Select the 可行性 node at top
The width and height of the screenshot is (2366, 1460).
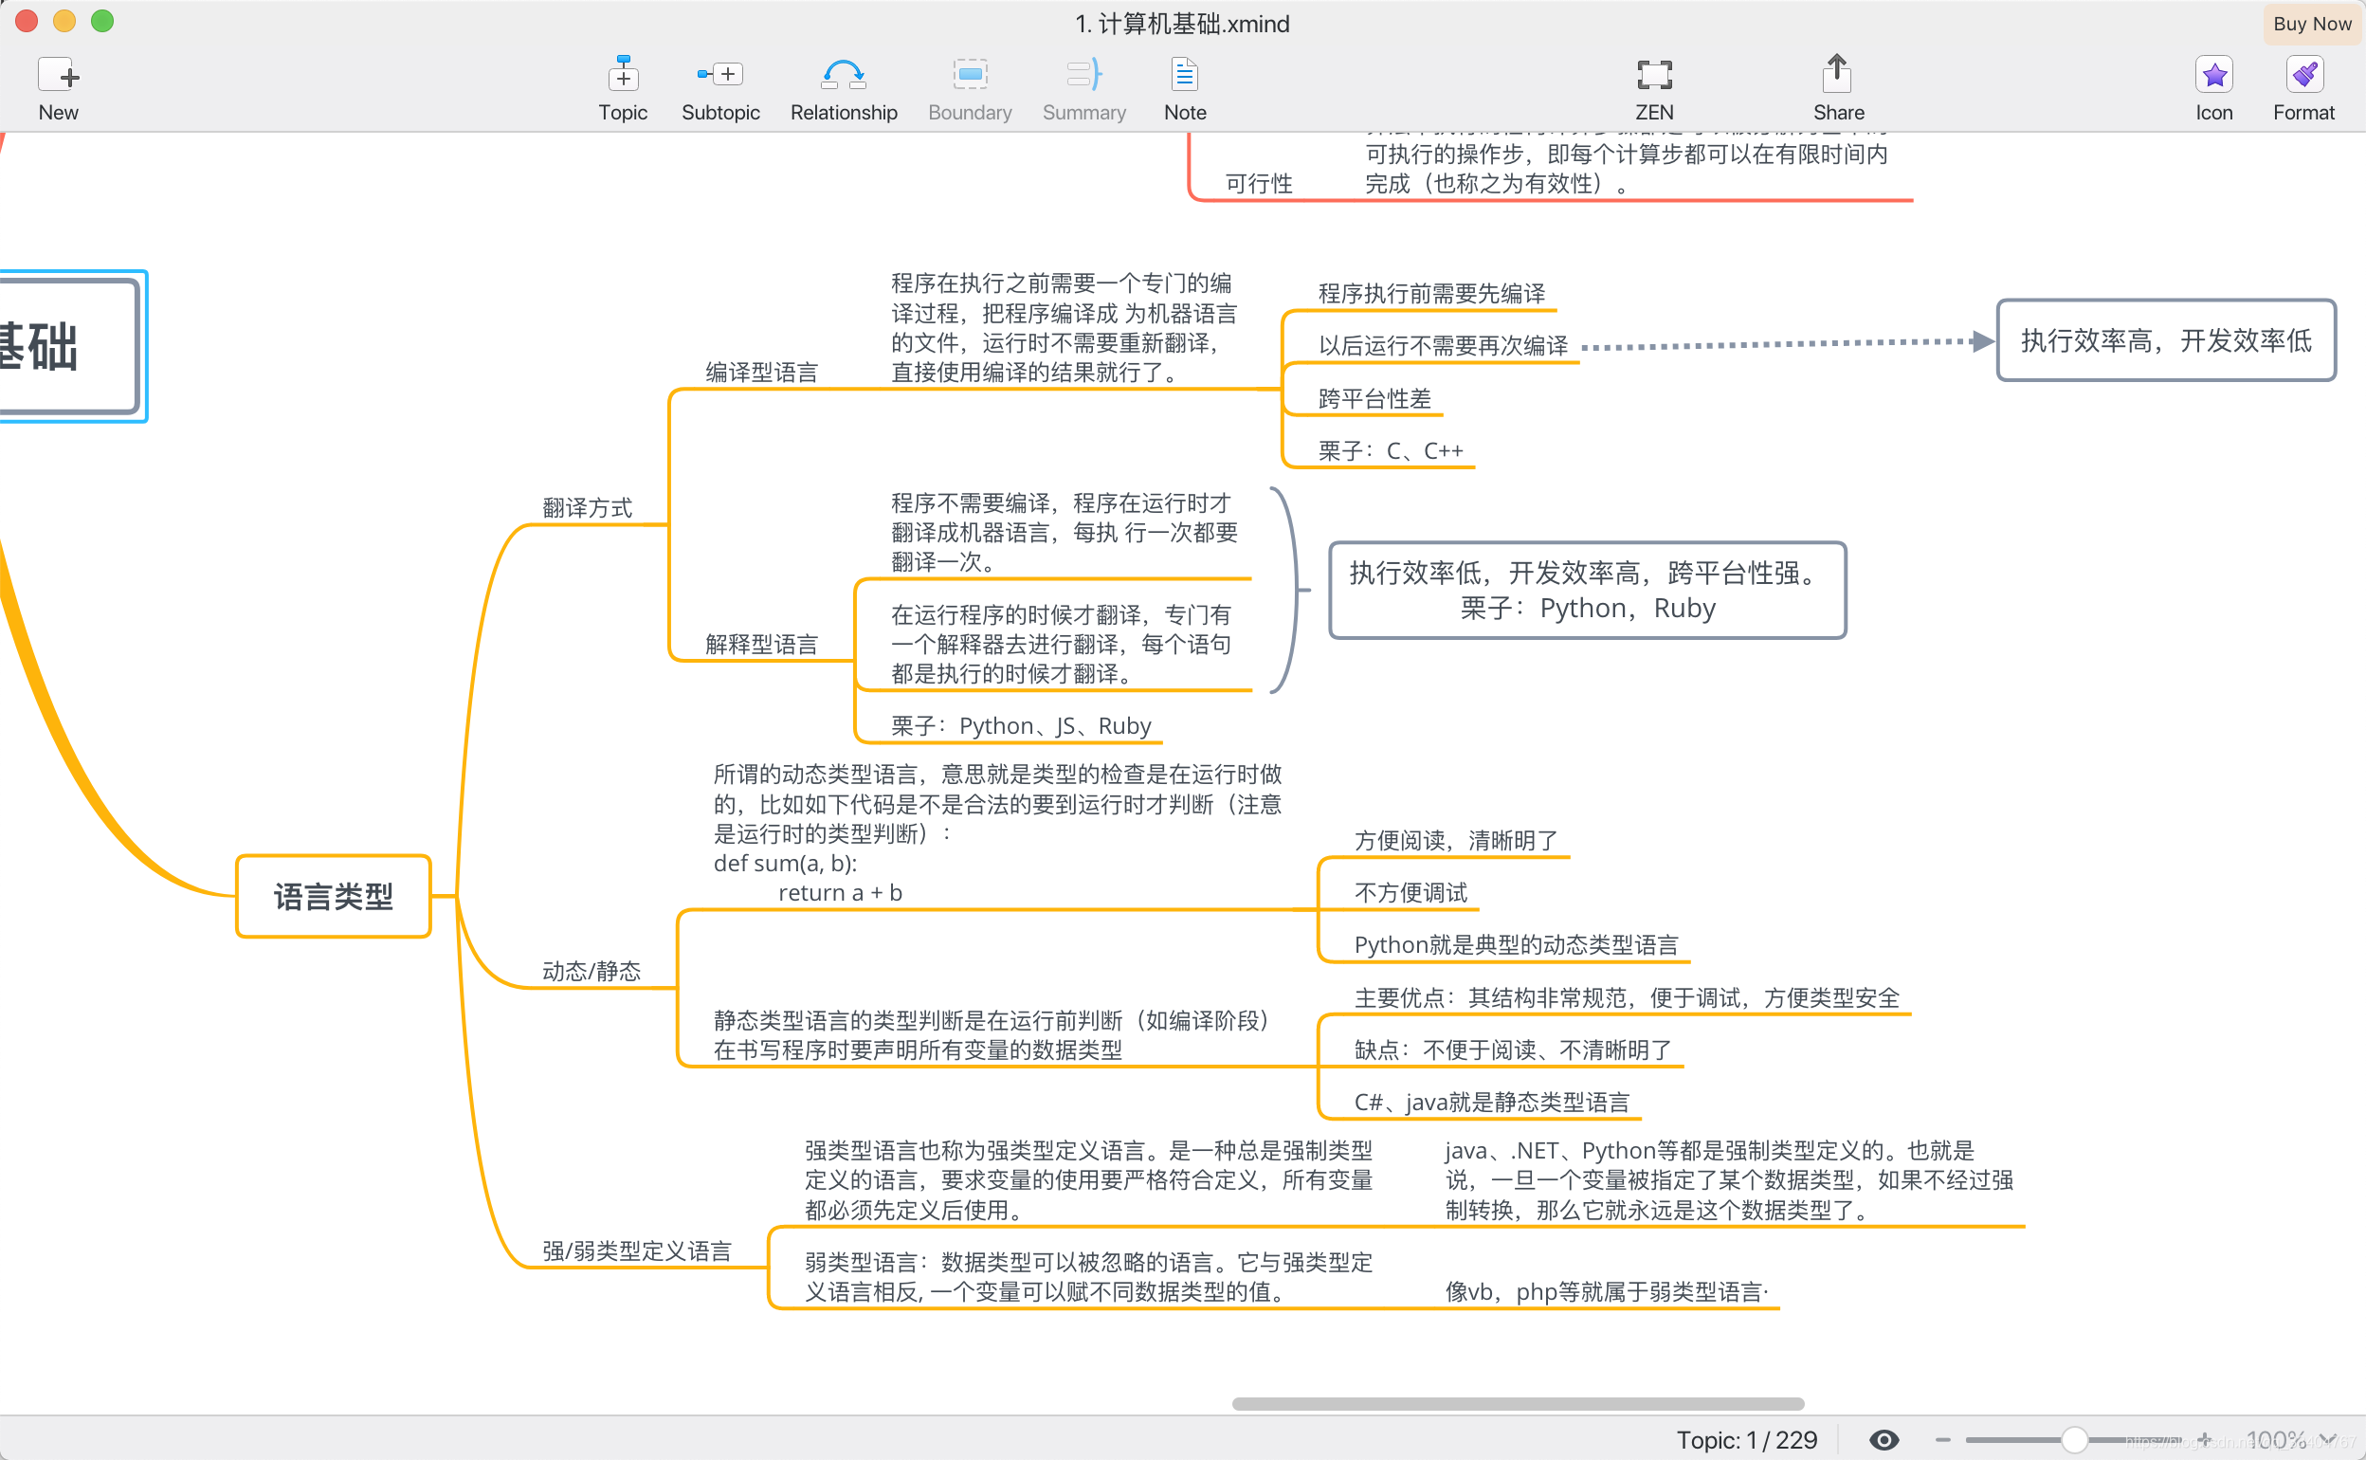coord(1258,184)
